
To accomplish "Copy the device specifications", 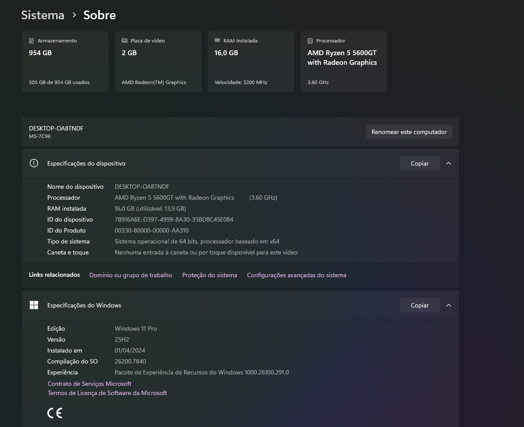I will [x=419, y=163].
